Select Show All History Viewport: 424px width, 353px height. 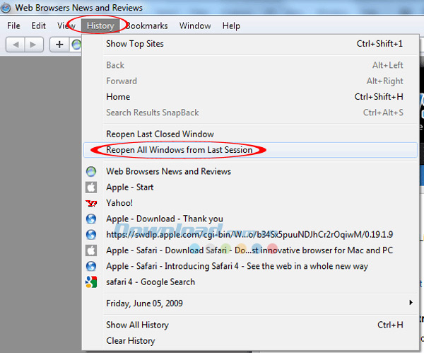(x=250, y=325)
